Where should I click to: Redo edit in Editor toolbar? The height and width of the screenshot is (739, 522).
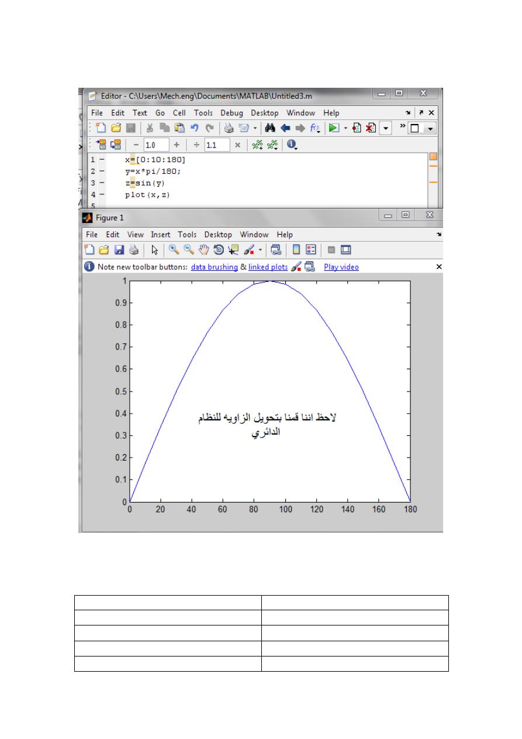[209, 128]
